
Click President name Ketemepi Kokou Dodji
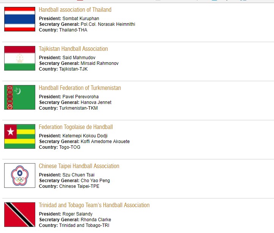click(85, 136)
